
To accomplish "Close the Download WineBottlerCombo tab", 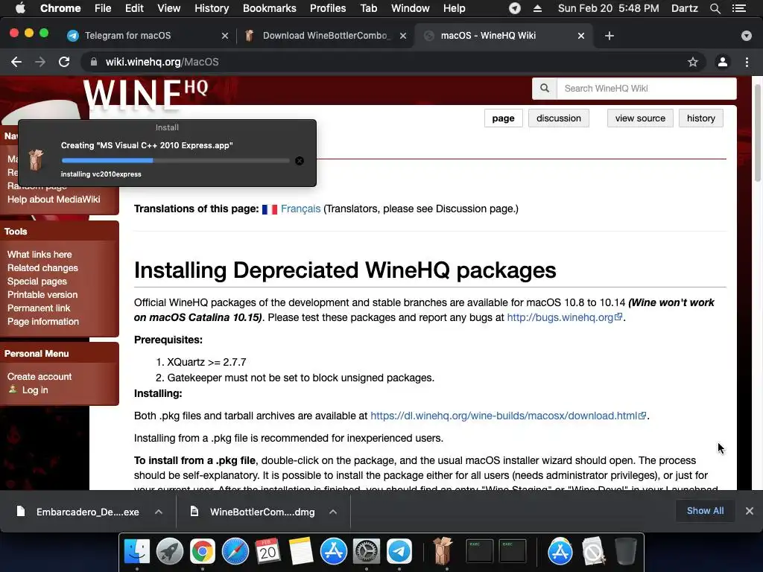I will click(403, 36).
